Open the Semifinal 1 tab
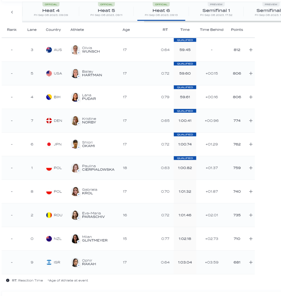Image resolution: width=281 pixels, height=296 pixels. pyautogui.click(x=216, y=11)
